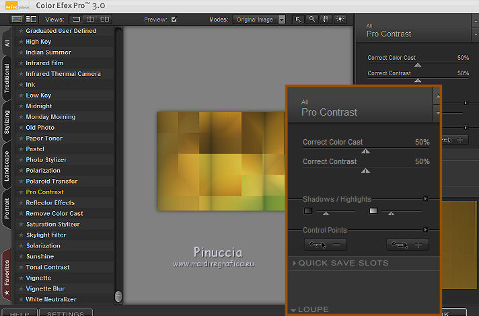Toggle the favorite star for Sunshine
Viewport: 479px width, 316px height.
tap(21, 256)
